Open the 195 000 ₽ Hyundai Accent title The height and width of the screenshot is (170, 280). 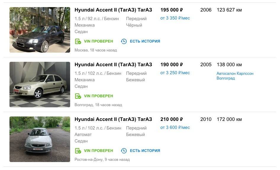(113, 10)
